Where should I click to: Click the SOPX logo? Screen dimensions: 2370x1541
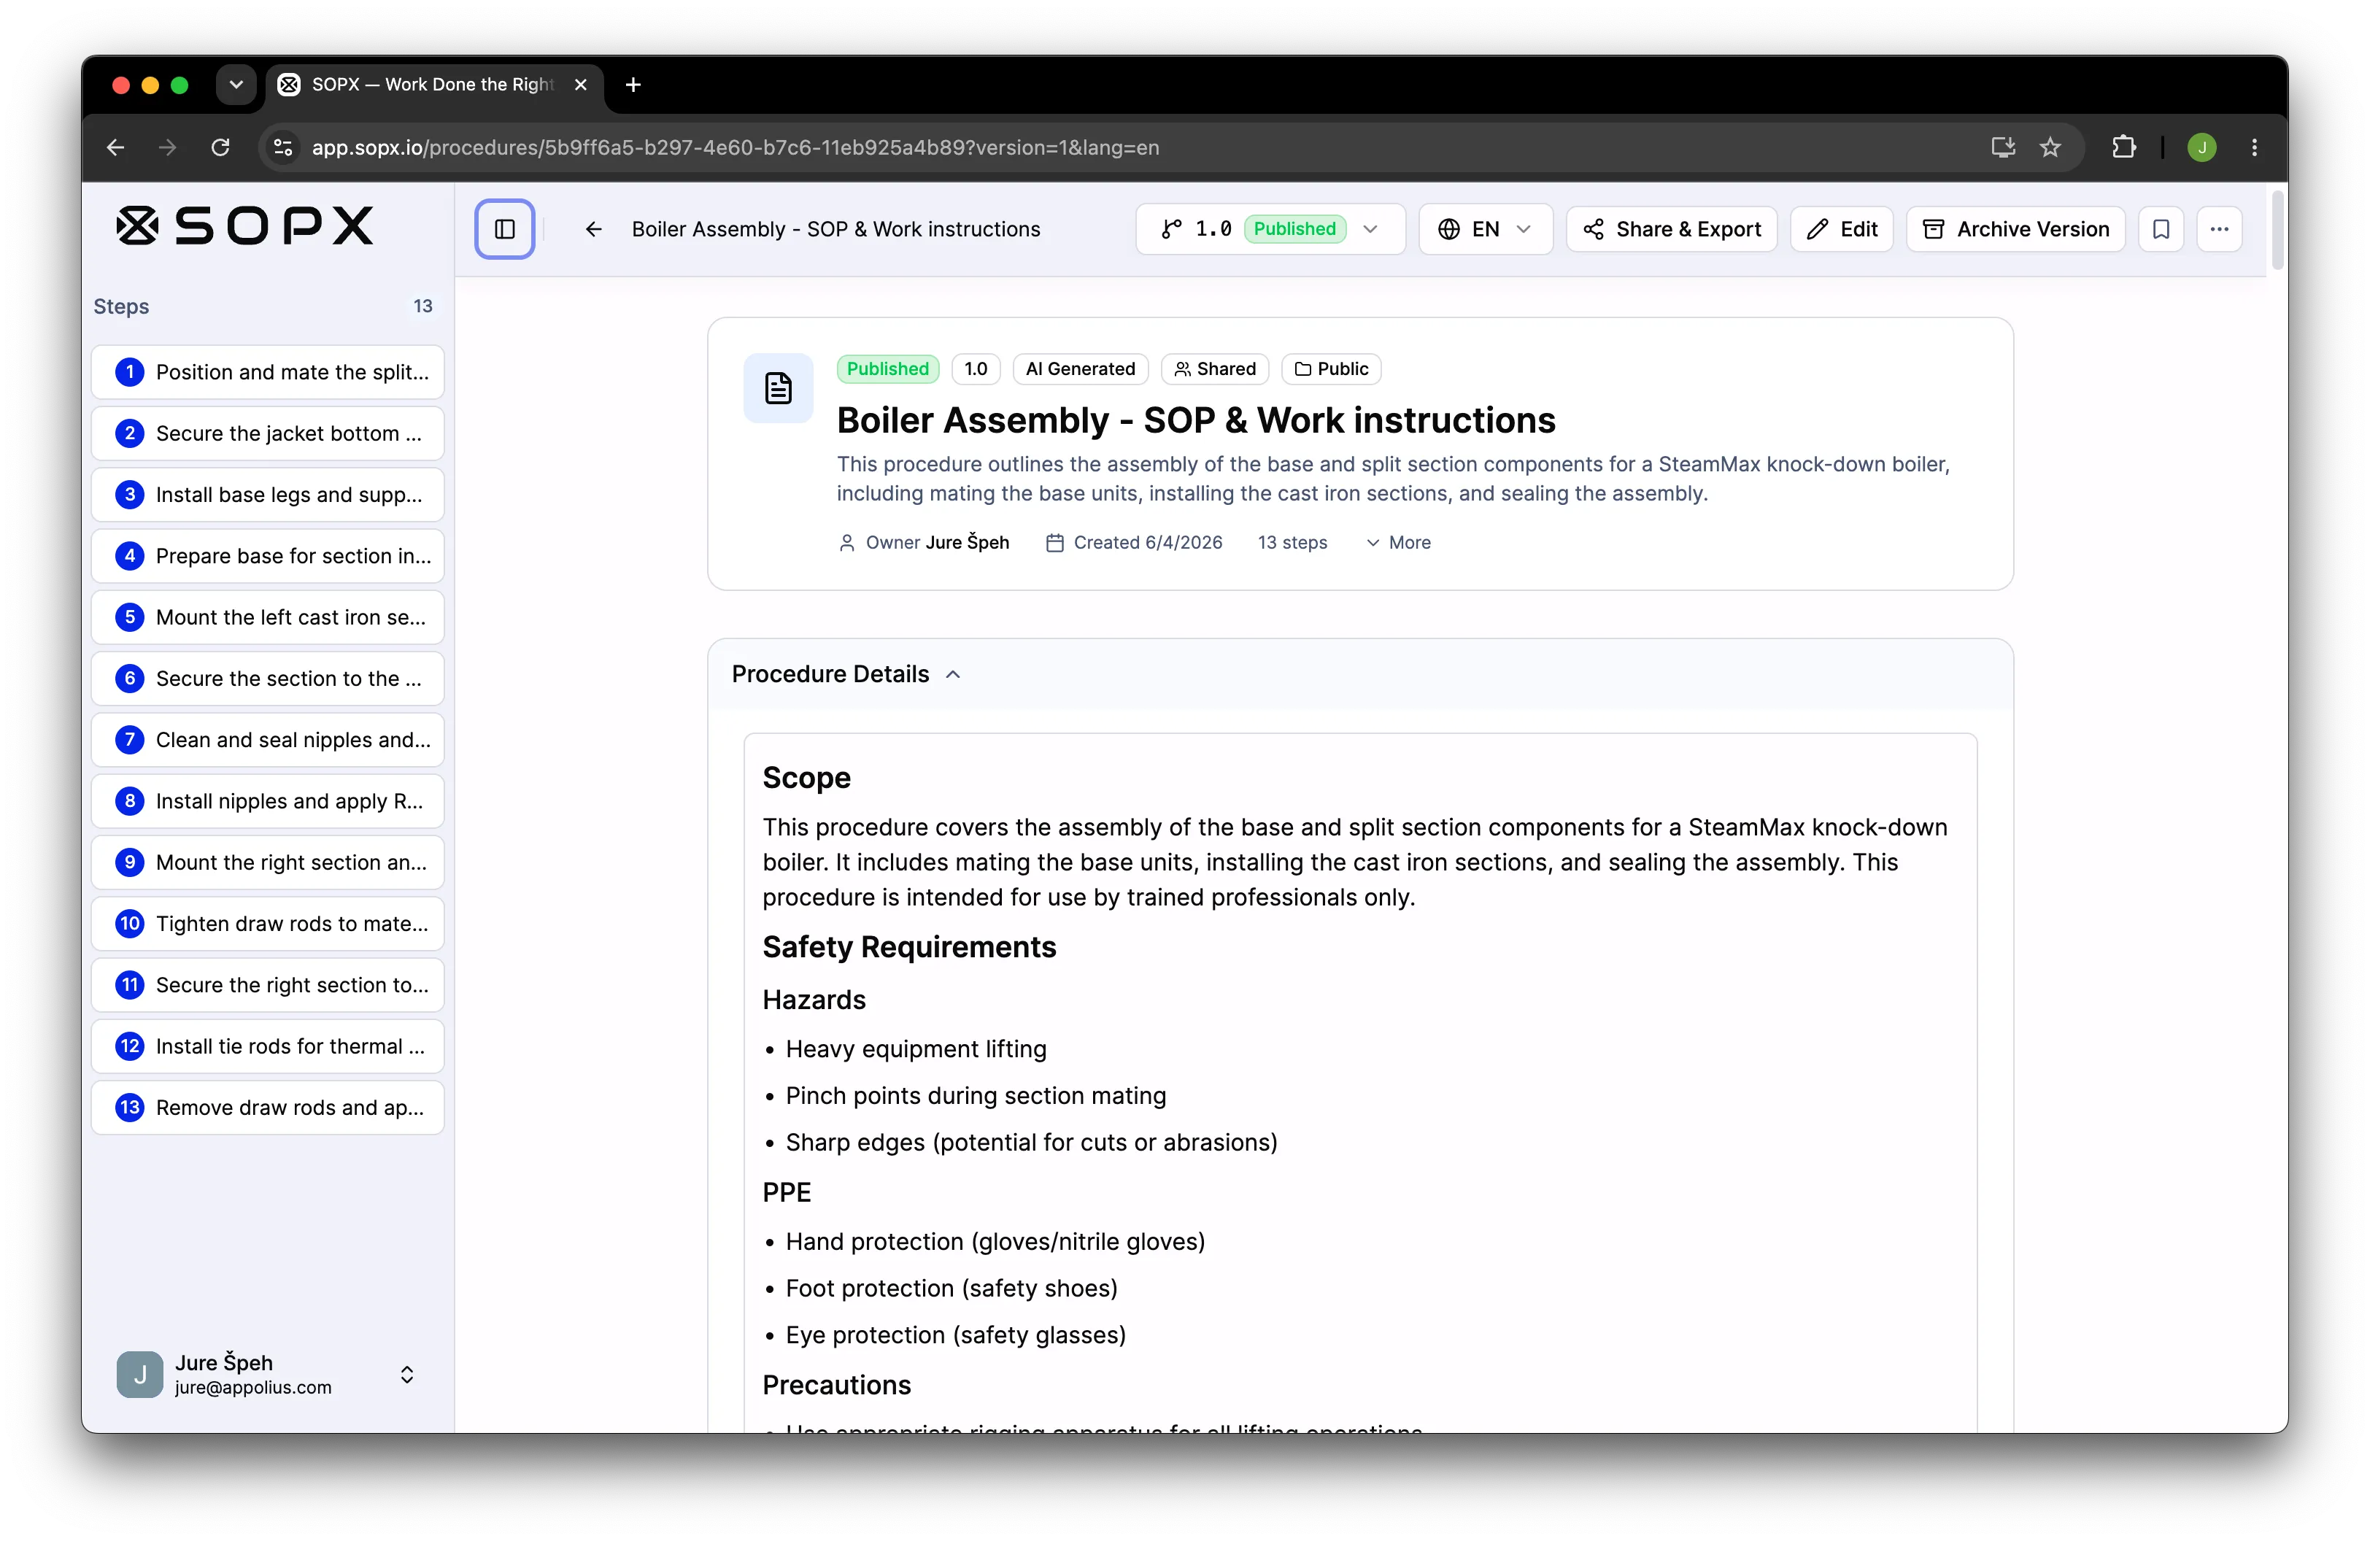(x=245, y=226)
